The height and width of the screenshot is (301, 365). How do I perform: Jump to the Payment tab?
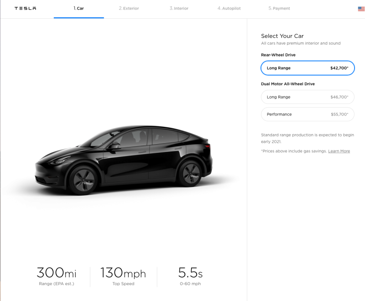[279, 8]
